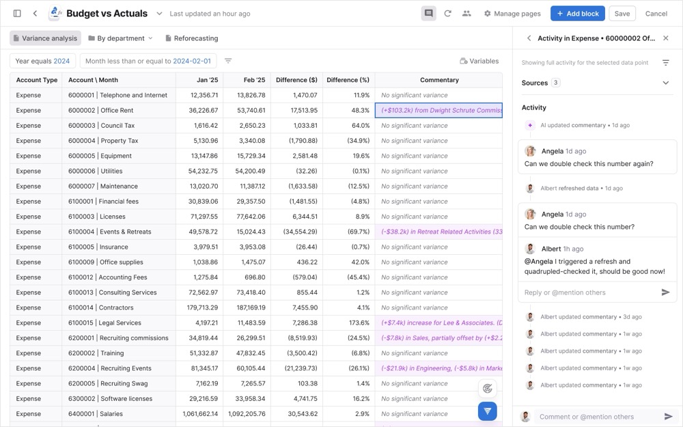Open the Variables panel
The height and width of the screenshot is (427, 683).
click(x=479, y=61)
